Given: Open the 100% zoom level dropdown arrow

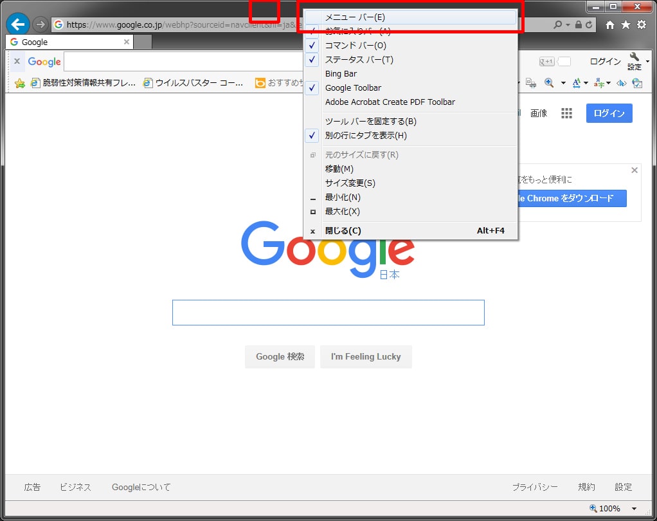Looking at the screenshot, I should coord(634,508).
